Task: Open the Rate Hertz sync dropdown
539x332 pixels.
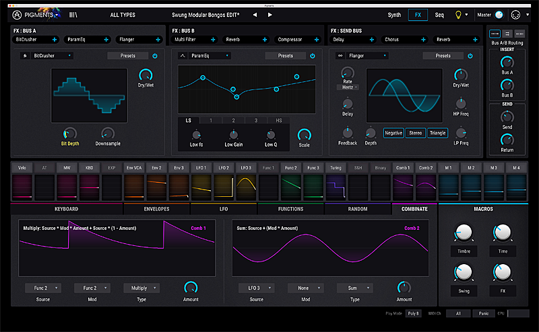Action: (x=348, y=87)
